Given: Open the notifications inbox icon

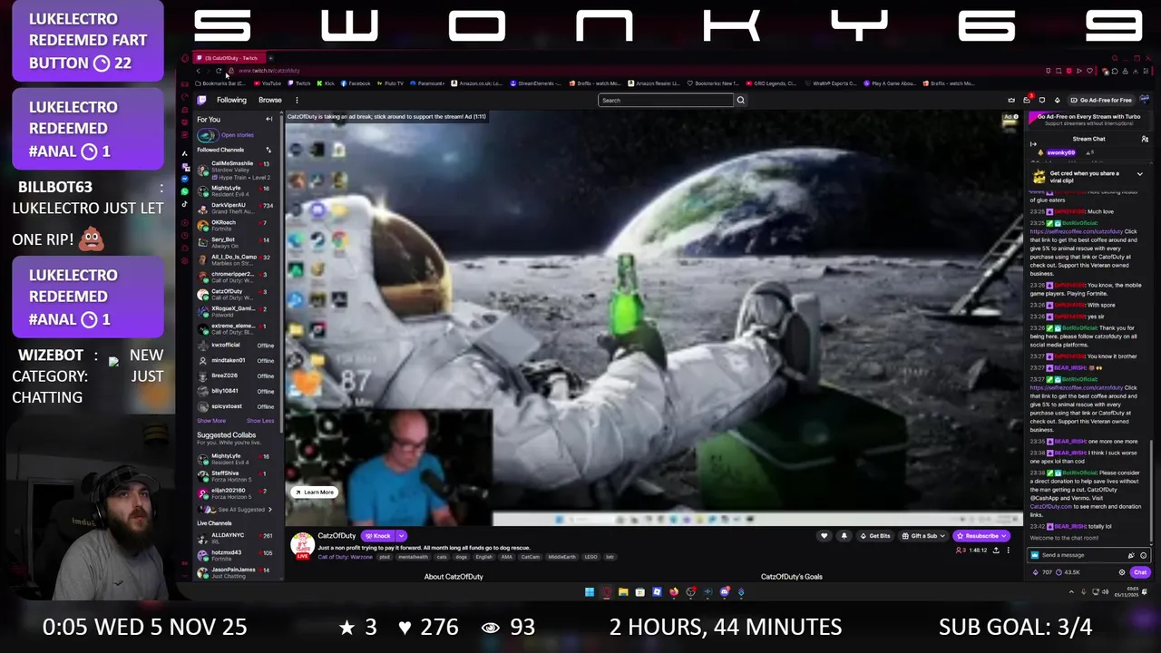Looking at the screenshot, I should tap(1027, 100).
